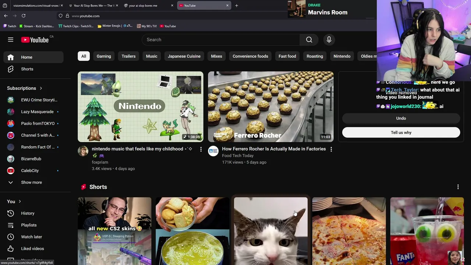Select the Mixes filter chip
Image resolution: width=471 pixels, height=265 pixels.
[216, 56]
